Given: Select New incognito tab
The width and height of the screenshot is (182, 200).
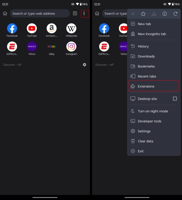Looking at the screenshot, I should point(154,34).
